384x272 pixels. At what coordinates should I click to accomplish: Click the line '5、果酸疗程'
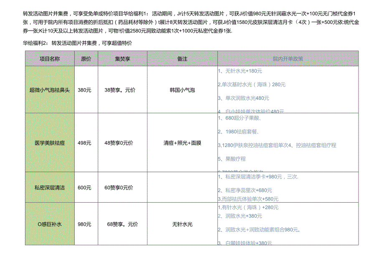[x=232, y=159]
